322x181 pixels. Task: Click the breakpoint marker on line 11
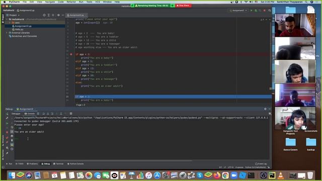(71, 54)
